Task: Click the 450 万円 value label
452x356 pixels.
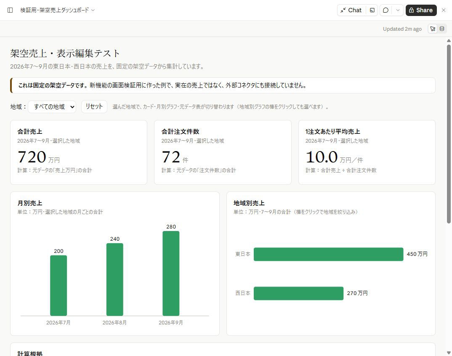Action: tap(417, 254)
